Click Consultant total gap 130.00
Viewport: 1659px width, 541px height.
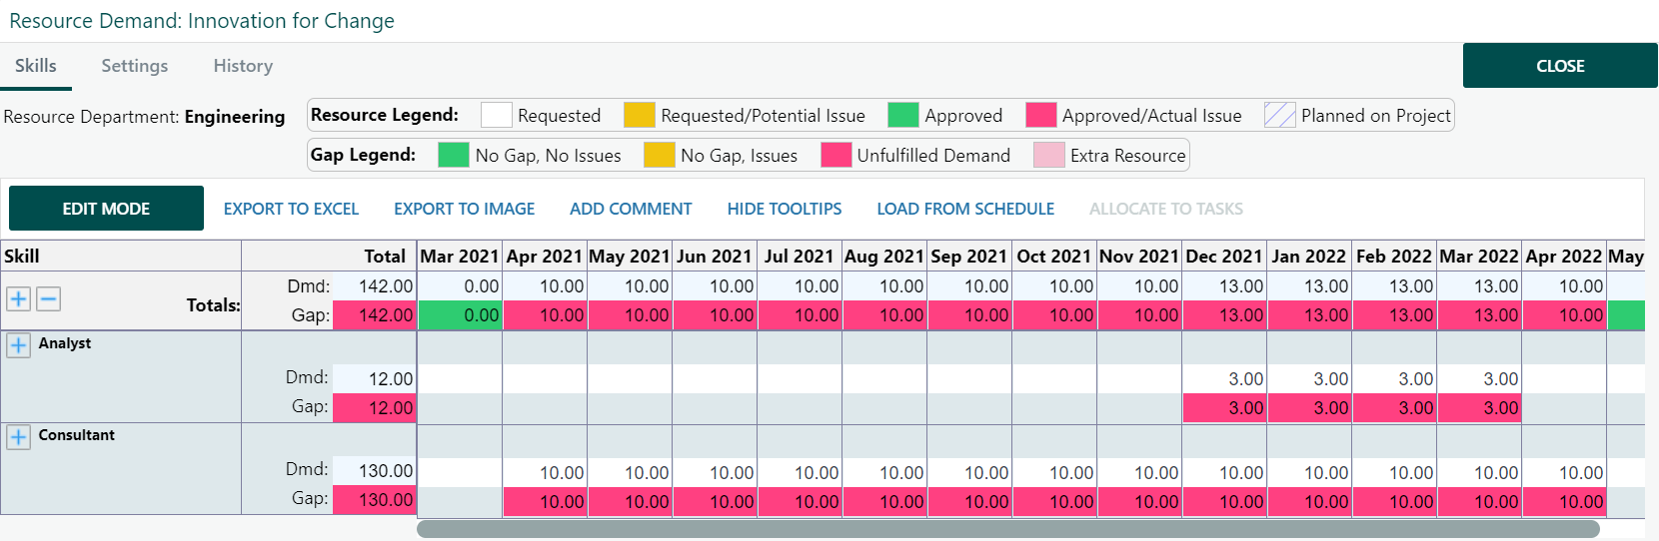[x=374, y=500]
